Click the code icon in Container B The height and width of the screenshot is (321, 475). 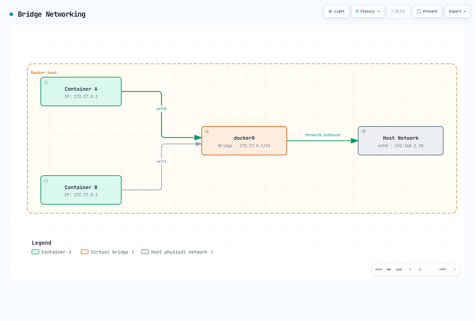46,181
